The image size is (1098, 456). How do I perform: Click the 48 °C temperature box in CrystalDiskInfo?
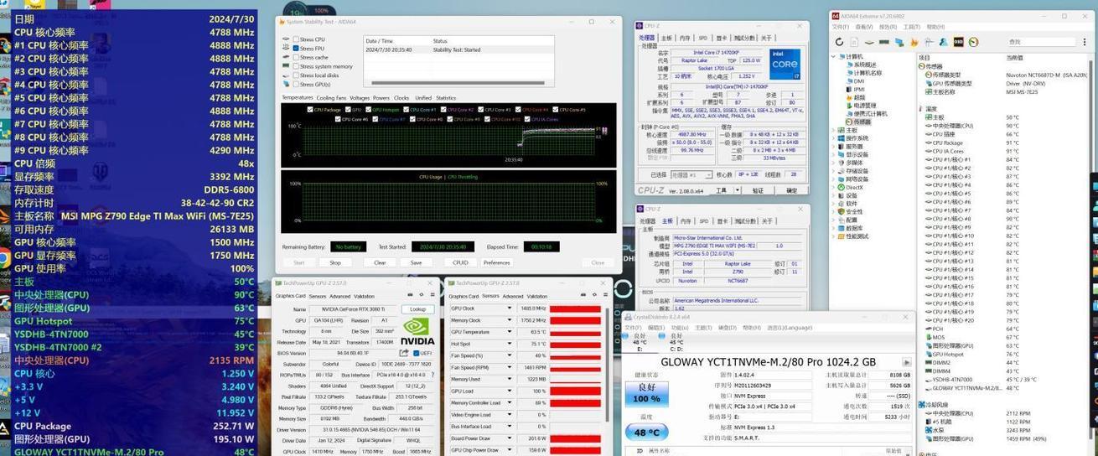(646, 433)
